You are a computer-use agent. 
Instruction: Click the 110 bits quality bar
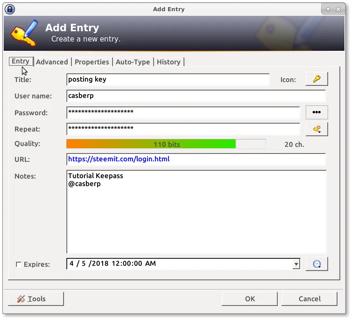[166, 144]
